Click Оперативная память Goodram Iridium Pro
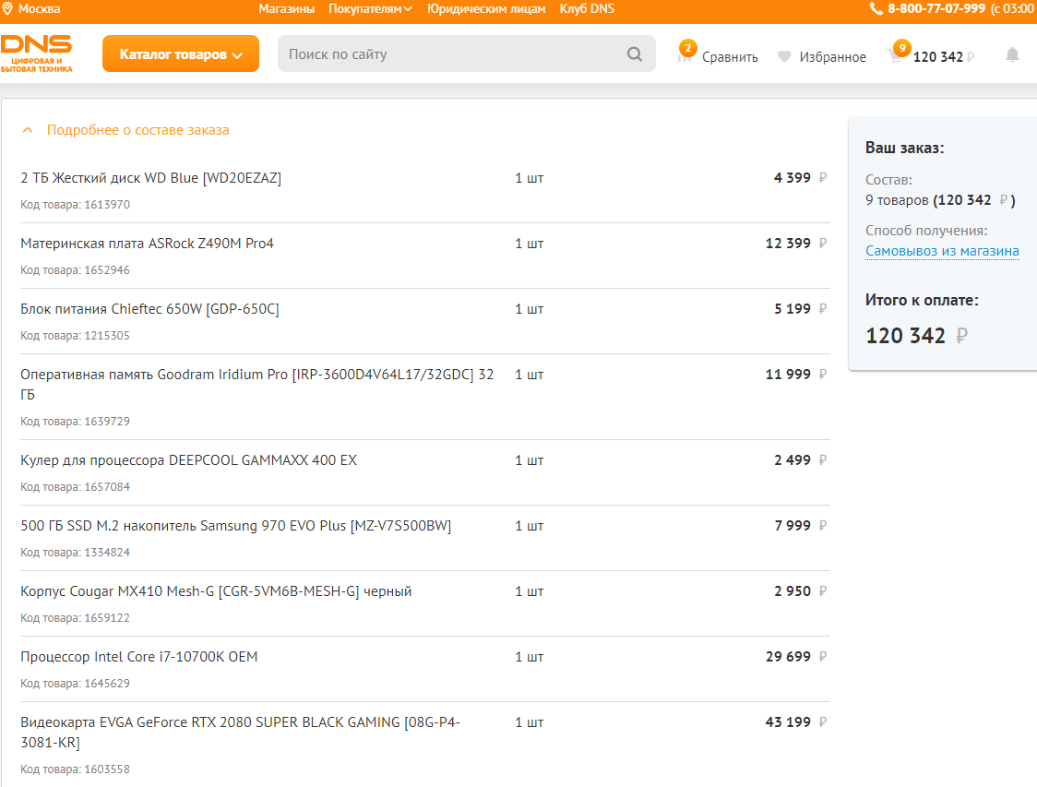 [x=257, y=384]
